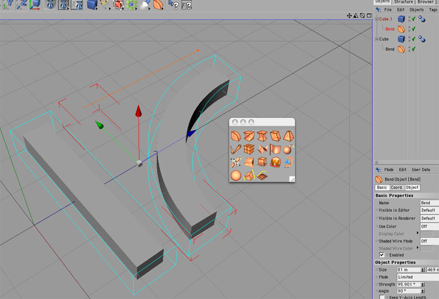Image resolution: width=439 pixels, height=299 pixels.
Task: Select the Bone deformer in the floating palette
Action: pos(236,149)
